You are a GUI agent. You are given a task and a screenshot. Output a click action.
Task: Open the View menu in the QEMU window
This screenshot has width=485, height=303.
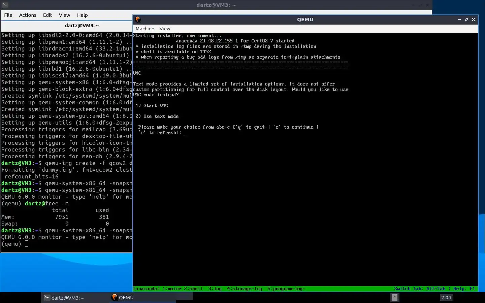tap(165, 29)
